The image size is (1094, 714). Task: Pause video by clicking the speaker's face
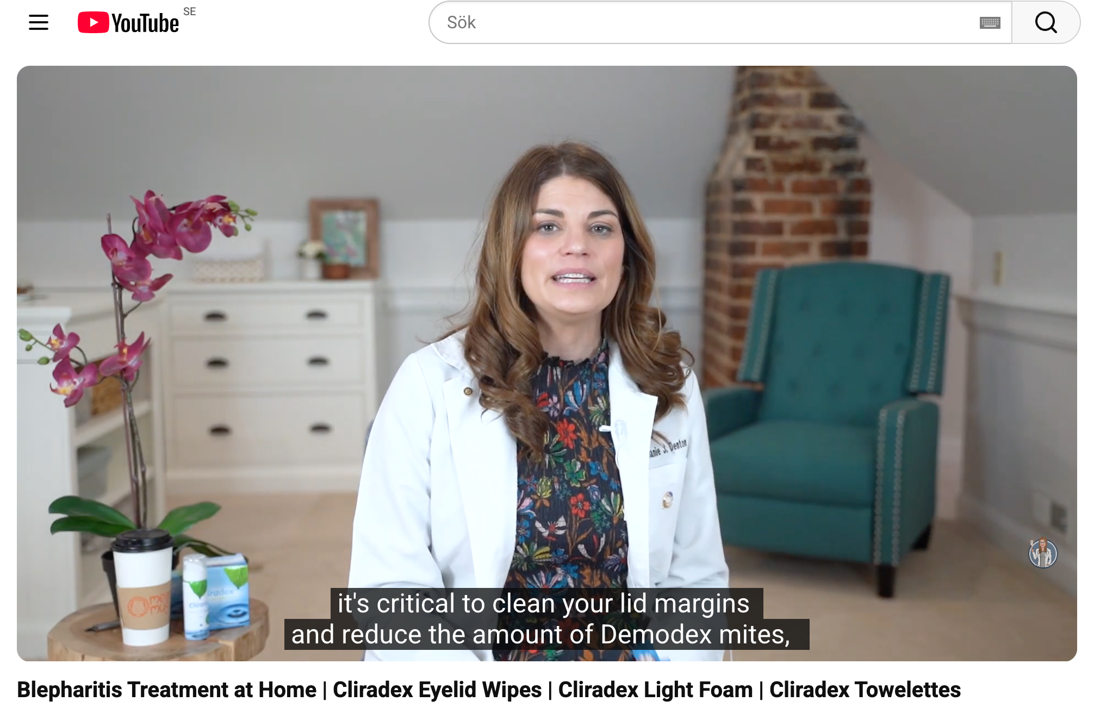coord(571,245)
